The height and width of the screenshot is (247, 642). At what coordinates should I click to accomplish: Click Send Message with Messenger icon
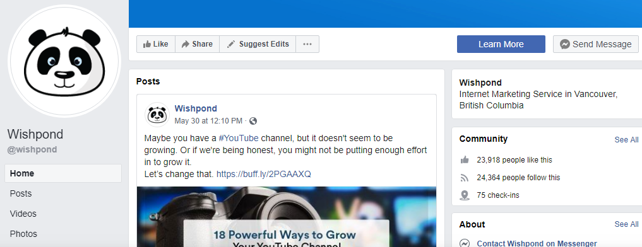coord(596,44)
